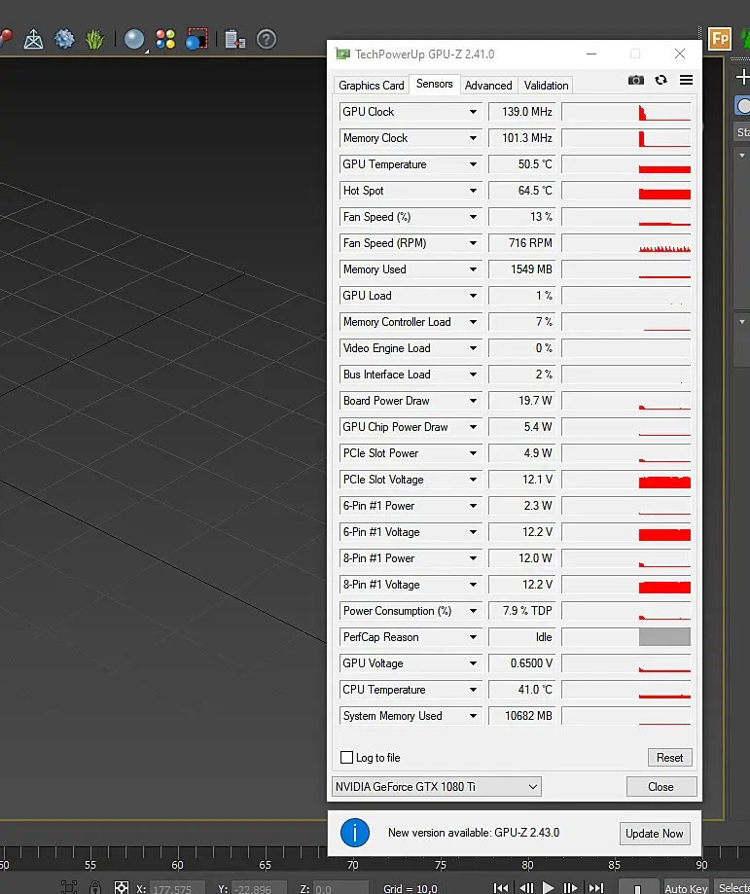750x894 pixels.
Task: Open the Validation tab
Action: pyautogui.click(x=546, y=85)
